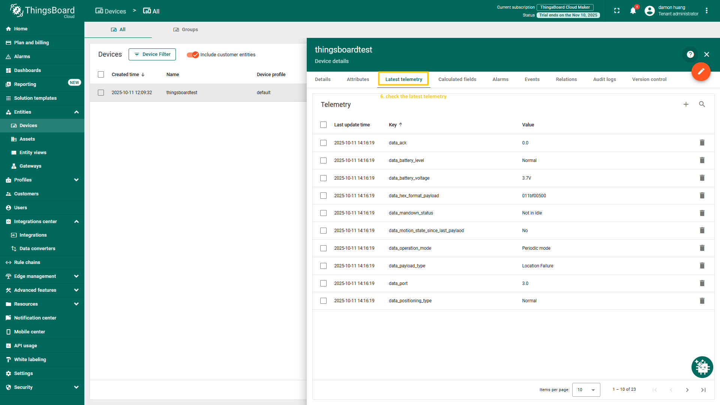Open the AI assistant robot icon
The height and width of the screenshot is (405, 720).
(x=702, y=367)
